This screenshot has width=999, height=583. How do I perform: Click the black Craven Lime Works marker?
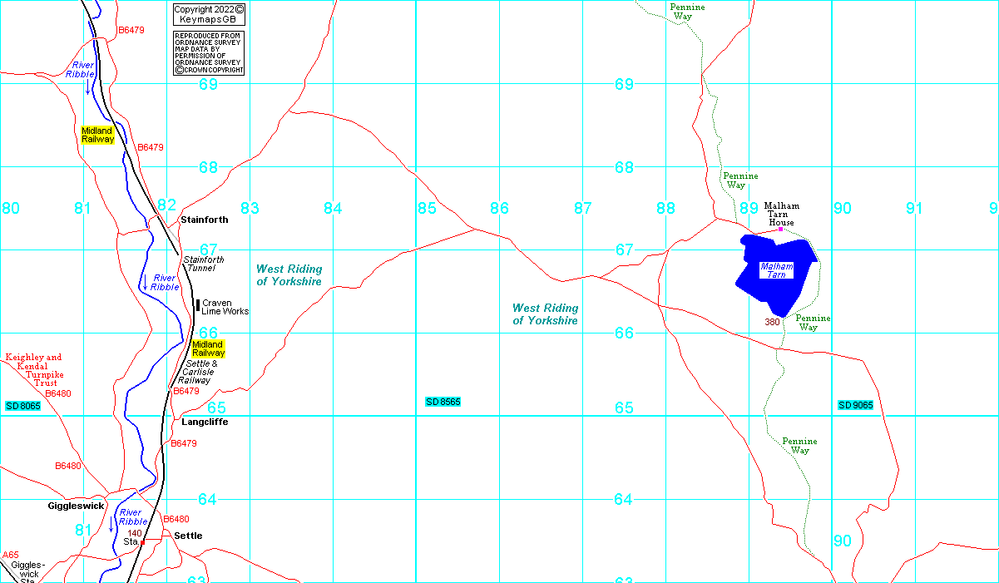(197, 305)
